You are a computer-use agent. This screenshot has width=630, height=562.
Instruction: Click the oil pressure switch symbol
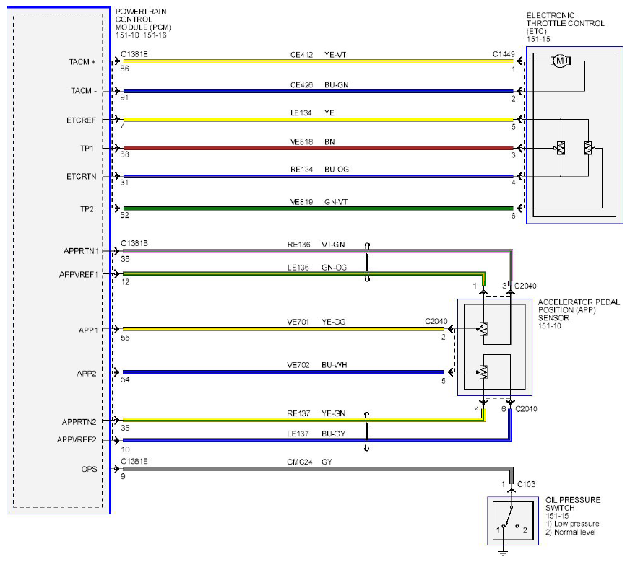[513, 521]
